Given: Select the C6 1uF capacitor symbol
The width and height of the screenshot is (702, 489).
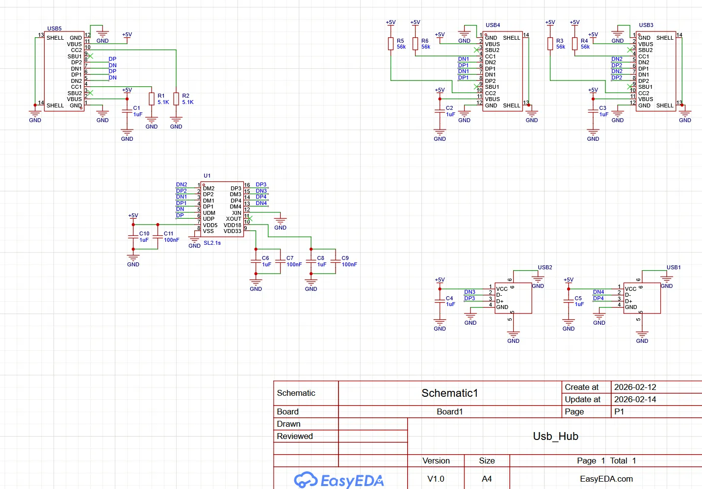Looking at the screenshot, I should coord(256,261).
